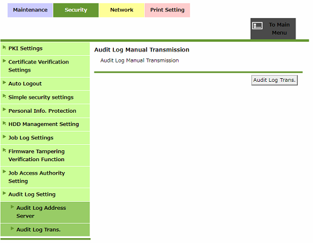Open Job Access Authority Setting
Image resolution: width=313 pixels, height=243 pixels.
coord(45,177)
